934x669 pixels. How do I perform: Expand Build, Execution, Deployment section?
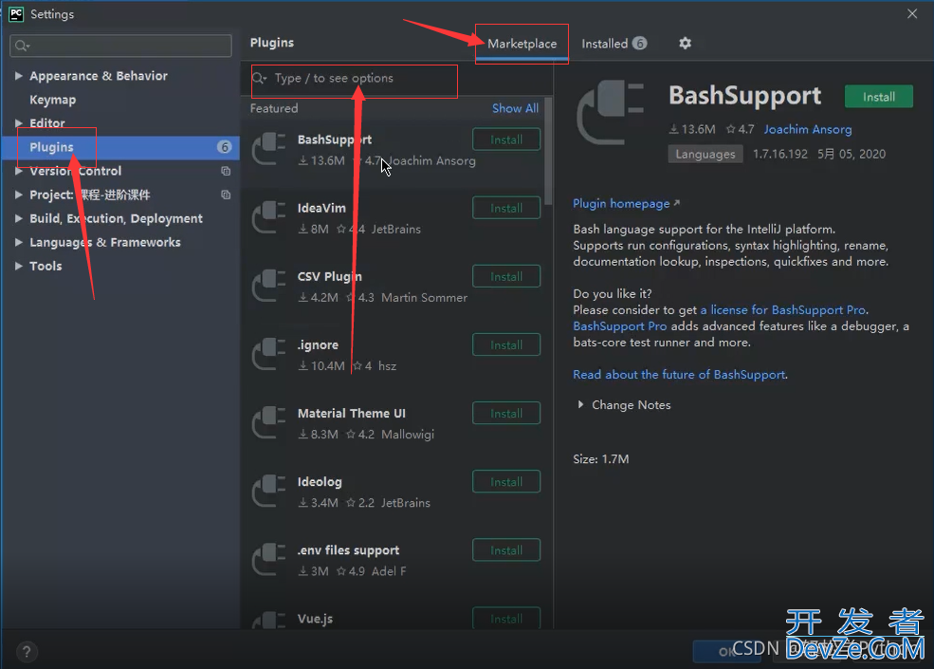pos(18,219)
